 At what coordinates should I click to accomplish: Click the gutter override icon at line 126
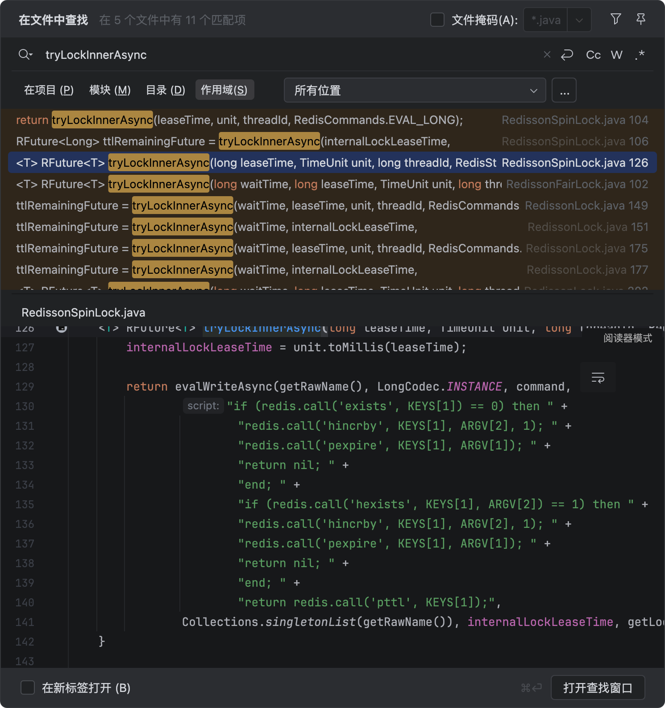(62, 328)
